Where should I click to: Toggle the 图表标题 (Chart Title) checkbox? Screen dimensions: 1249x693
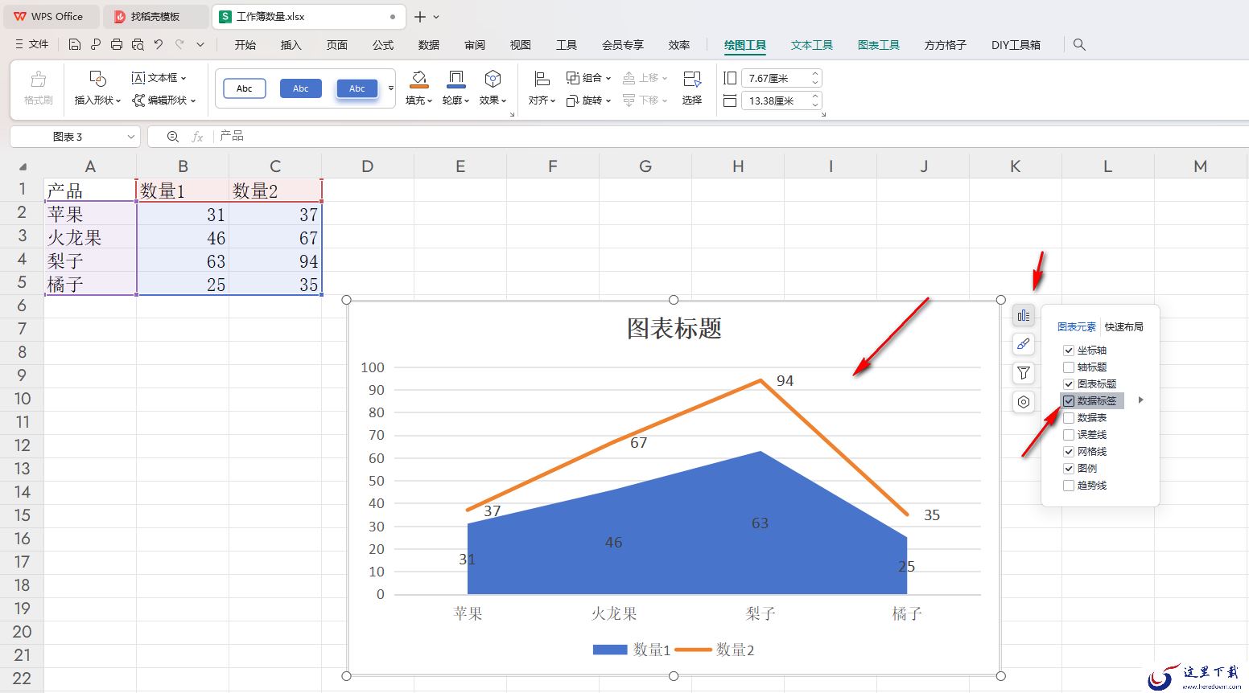[x=1069, y=384]
